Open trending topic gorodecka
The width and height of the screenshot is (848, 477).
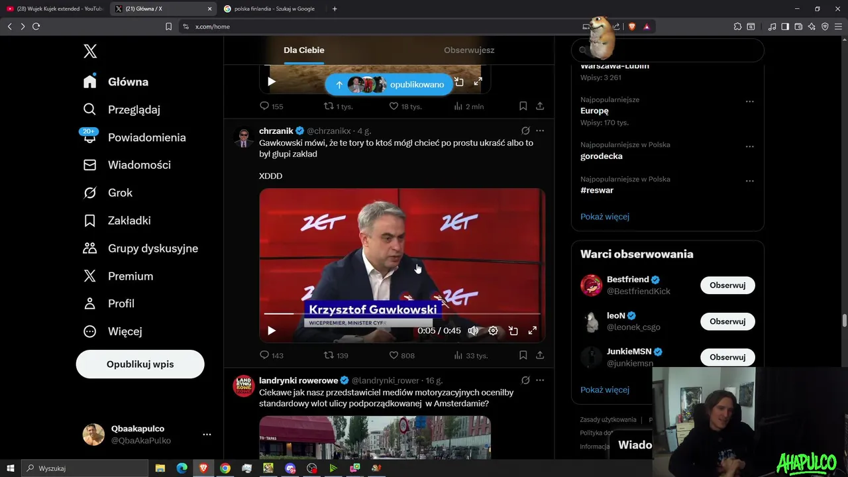pyautogui.click(x=602, y=156)
